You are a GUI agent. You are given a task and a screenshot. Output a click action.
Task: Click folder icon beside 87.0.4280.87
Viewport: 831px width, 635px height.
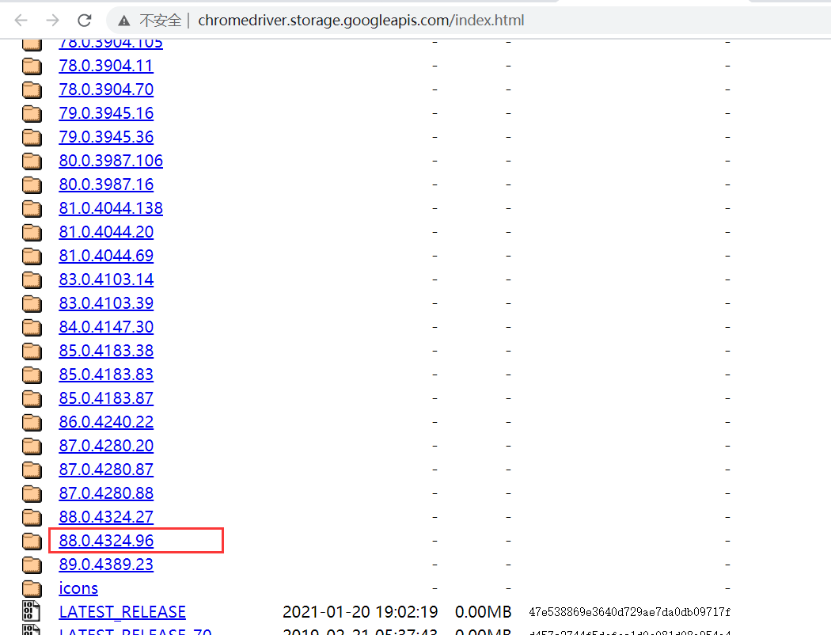click(32, 470)
